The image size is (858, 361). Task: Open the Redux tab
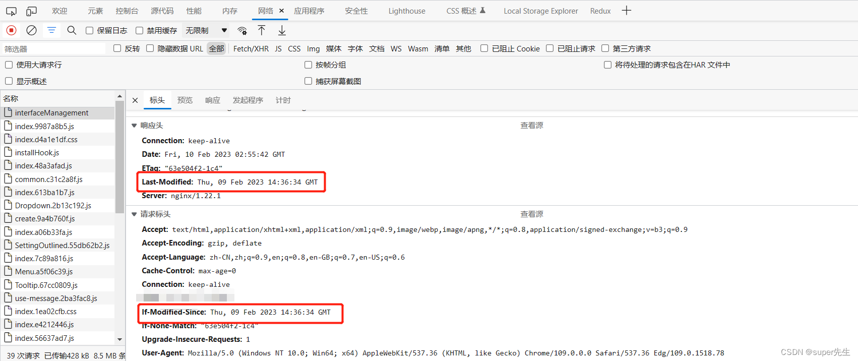click(600, 11)
